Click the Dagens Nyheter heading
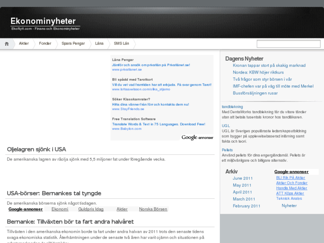 [244, 59]
